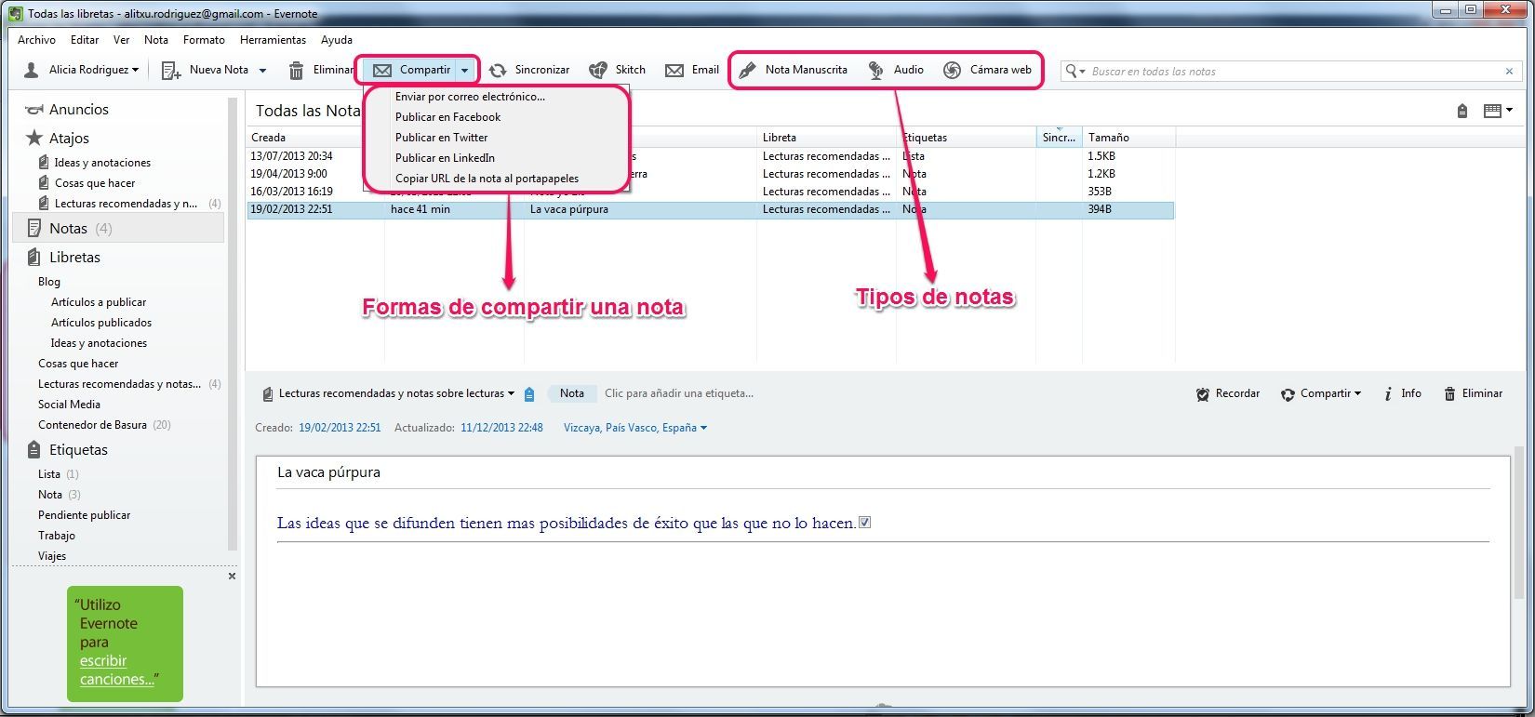Click the Libreta column header

826,138
